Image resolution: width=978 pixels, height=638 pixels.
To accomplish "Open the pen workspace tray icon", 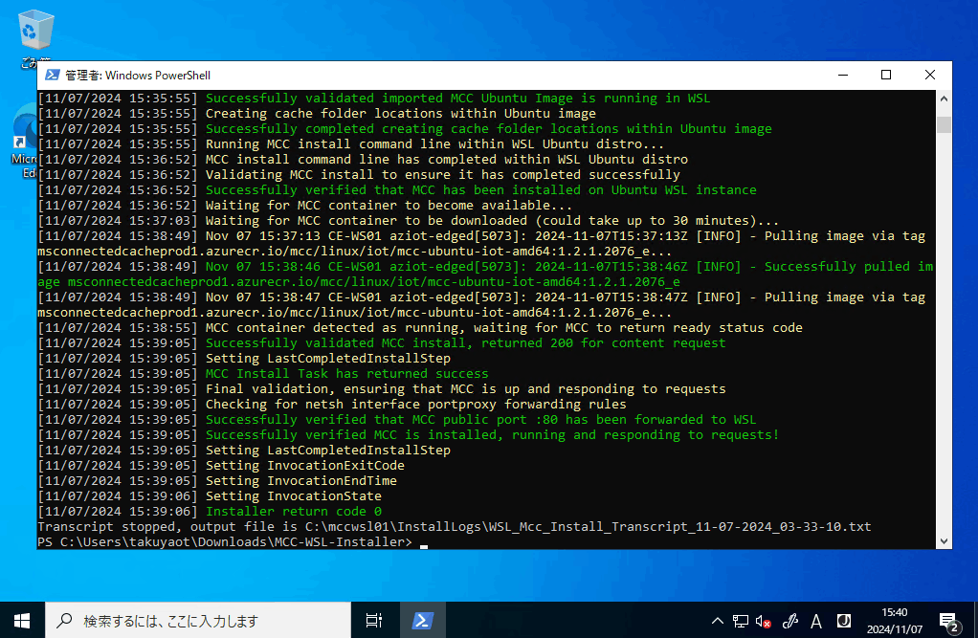I will [790, 621].
